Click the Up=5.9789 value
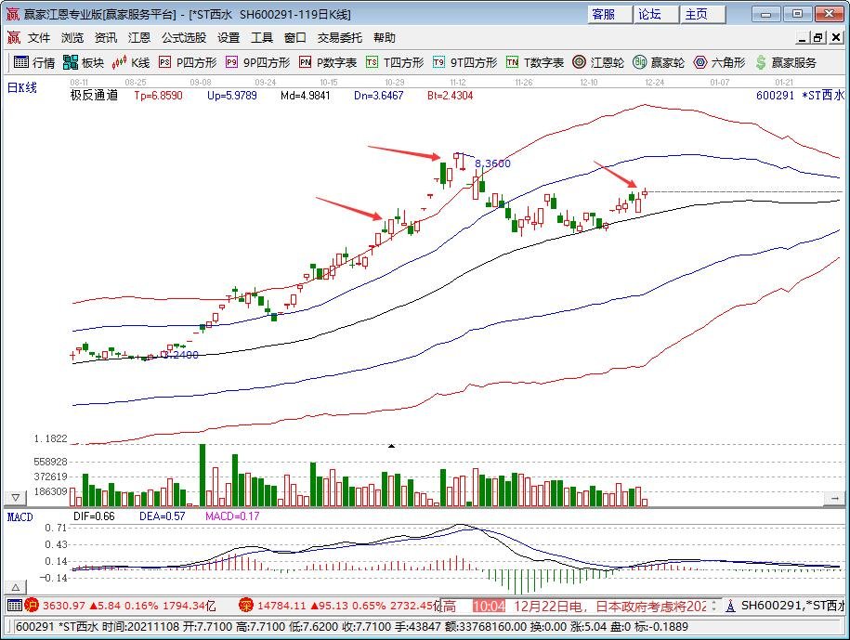 pyautogui.click(x=232, y=96)
